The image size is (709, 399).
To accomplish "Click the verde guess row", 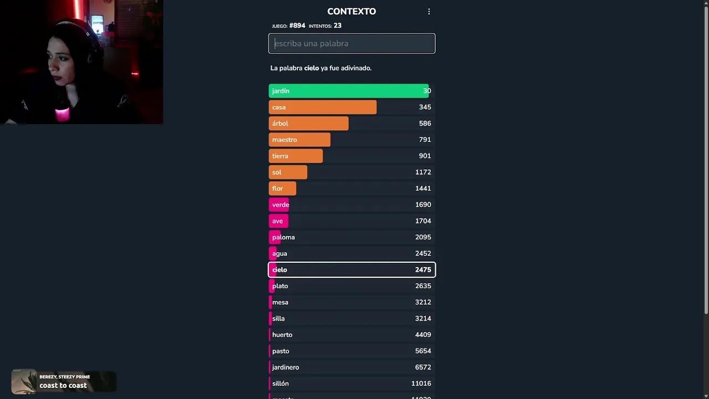I will tap(352, 204).
